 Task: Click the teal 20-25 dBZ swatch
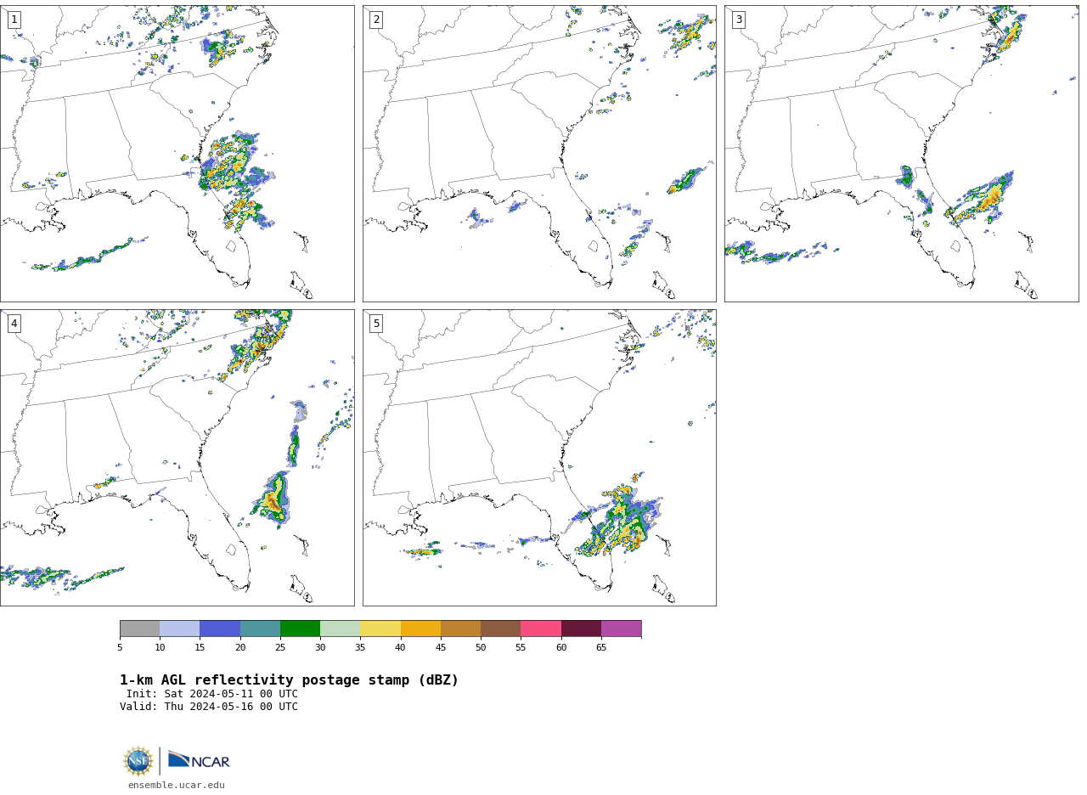coord(260,629)
